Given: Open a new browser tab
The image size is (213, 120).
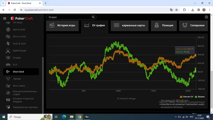Looking at the screenshot, I should [x=46, y=3].
